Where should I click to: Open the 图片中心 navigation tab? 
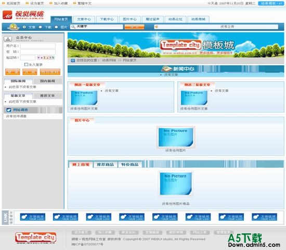(129, 19)
